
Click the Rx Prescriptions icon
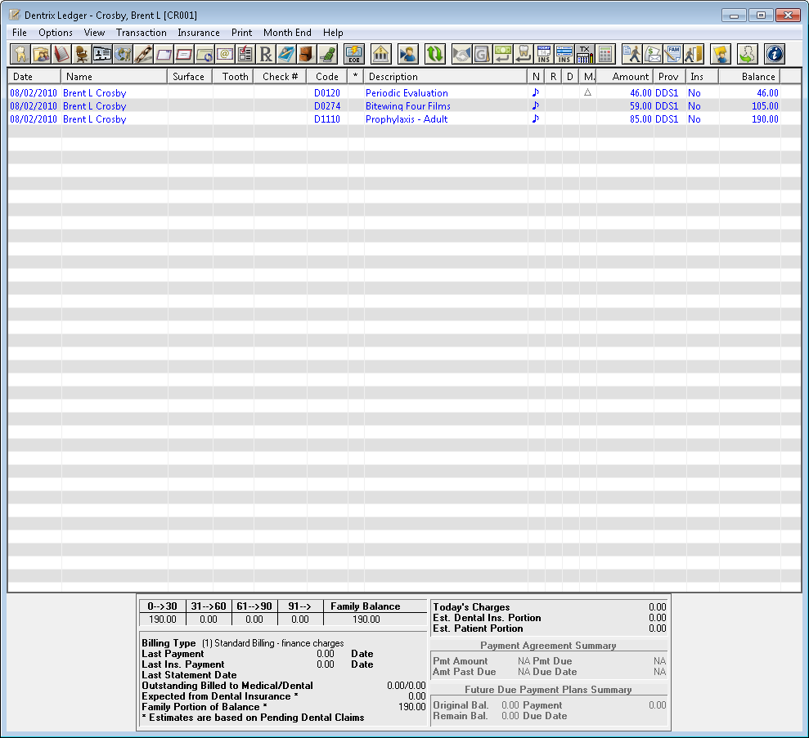(x=265, y=54)
